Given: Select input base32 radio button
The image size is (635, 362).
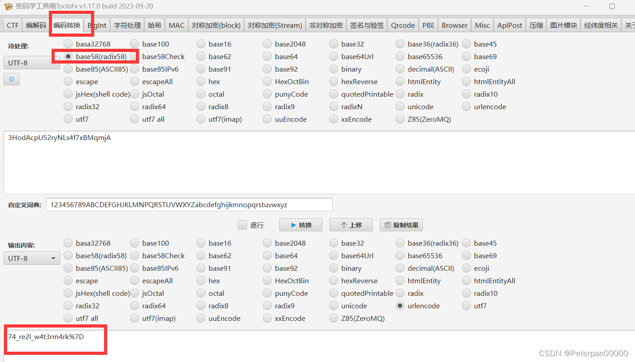Looking at the screenshot, I should (334, 44).
